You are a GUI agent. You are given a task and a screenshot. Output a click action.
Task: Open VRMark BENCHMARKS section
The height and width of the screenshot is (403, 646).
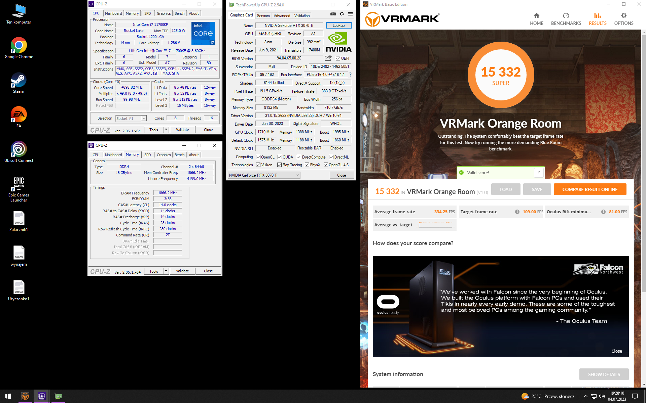click(566, 19)
